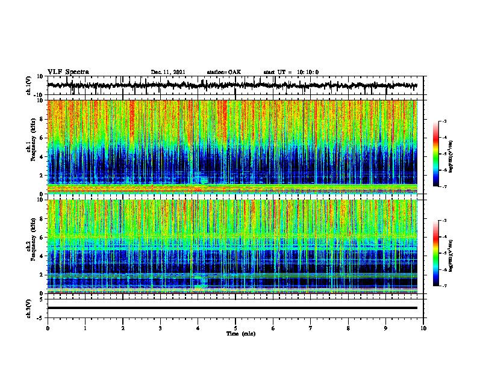Image resolution: width=477 pixels, height=368 pixels.
Task: Click the time axis tick label "1"
Action: click(x=85, y=328)
